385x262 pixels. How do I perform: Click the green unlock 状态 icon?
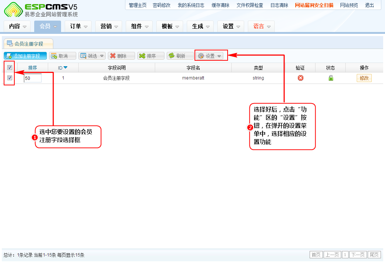(x=331, y=78)
